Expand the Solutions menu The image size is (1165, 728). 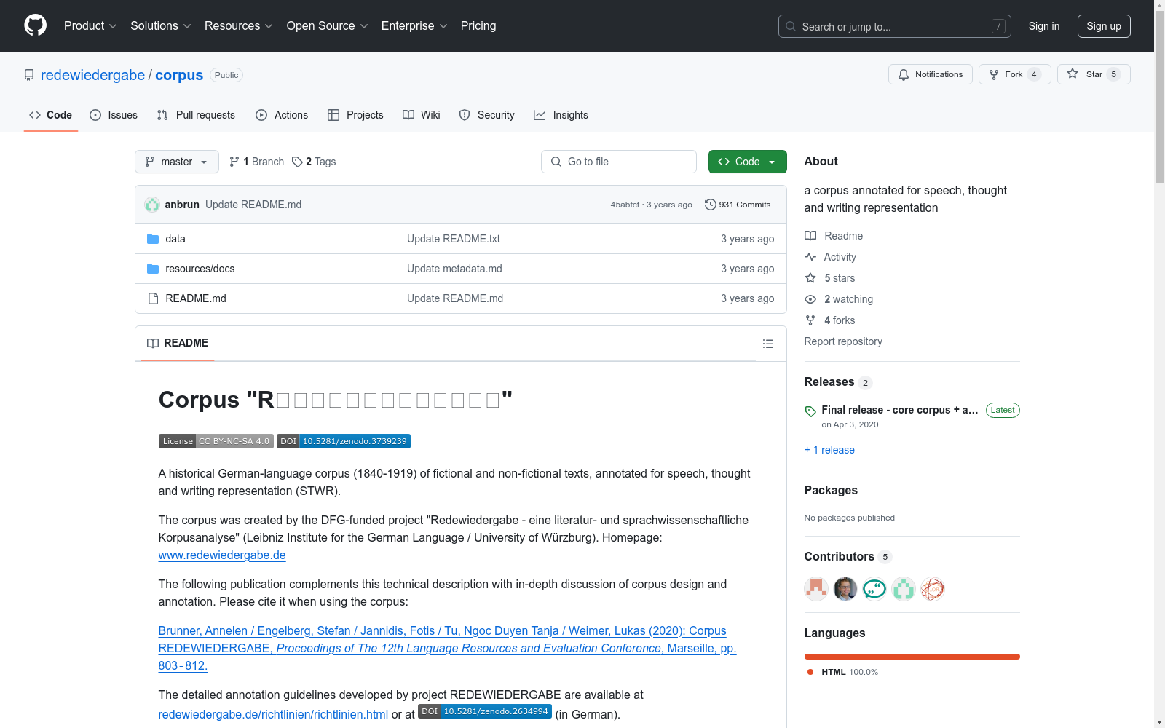(161, 26)
